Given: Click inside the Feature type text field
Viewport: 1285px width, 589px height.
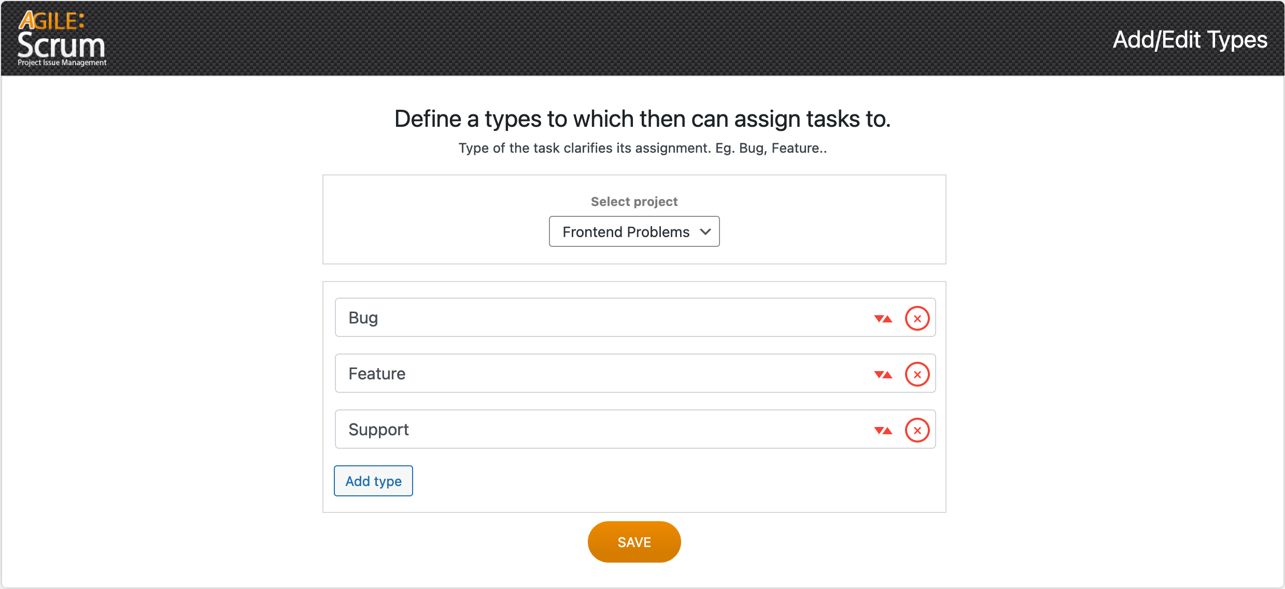Looking at the screenshot, I should coord(518,373).
